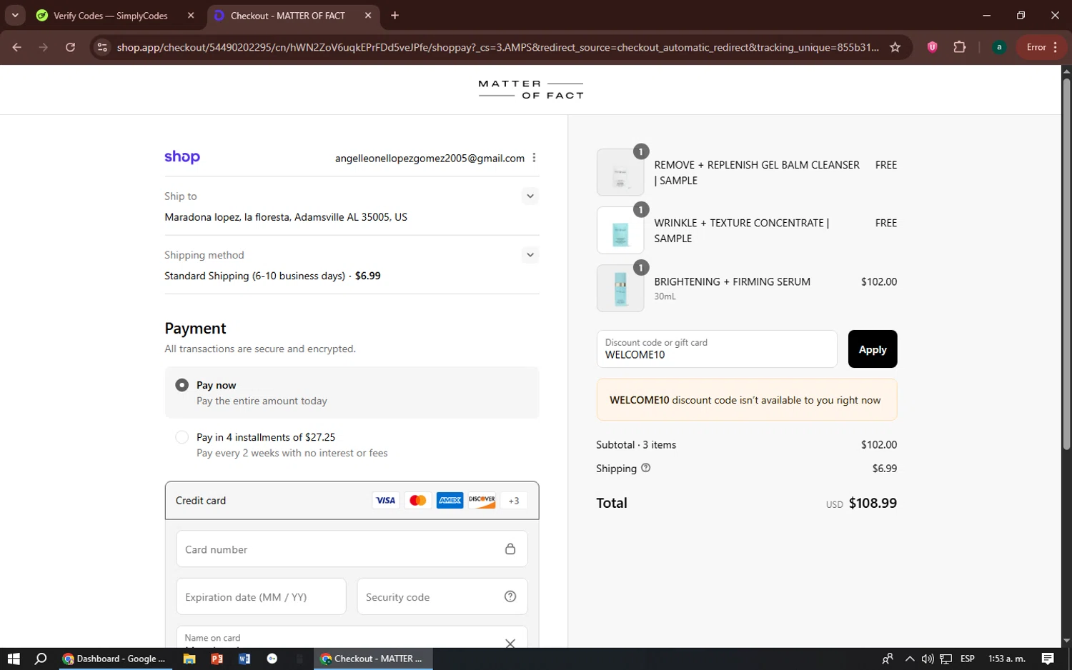This screenshot has width=1072, height=670.
Task: Focus the Expiration date field
Action: (261, 596)
